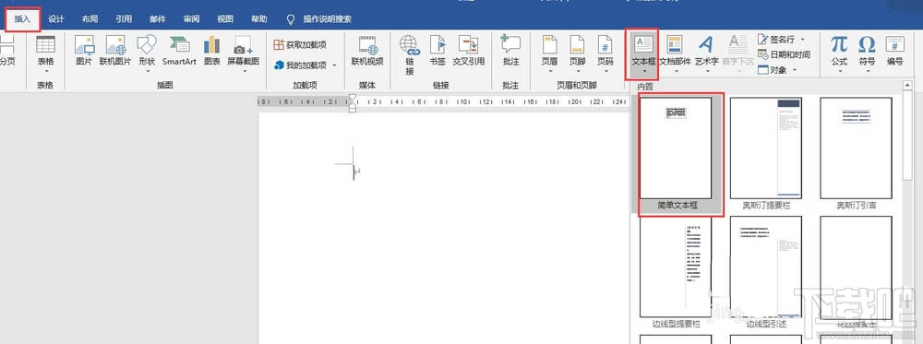Open the 邮件 tab
Screen dimensions: 923x344
click(x=158, y=18)
